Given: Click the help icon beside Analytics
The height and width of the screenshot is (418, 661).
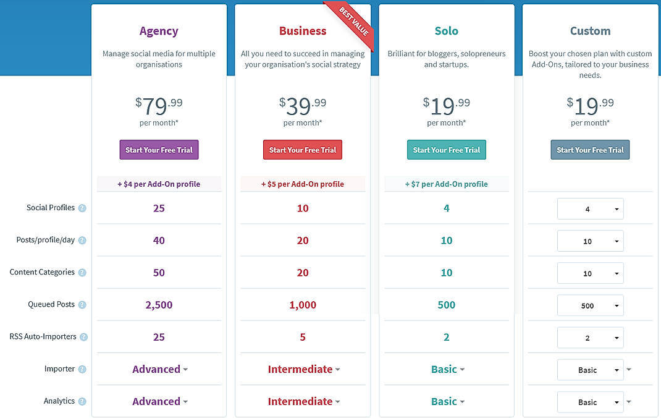Looking at the screenshot, I should click(x=82, y=401).
